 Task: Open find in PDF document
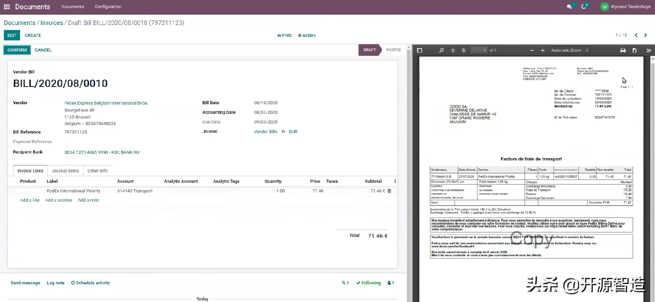point(442,50)
